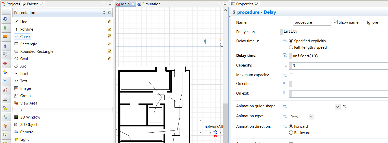Collapse the 3D palette section
Viewport: 388px width, 143px height.
pyautogui.click(x=15, y=110)
